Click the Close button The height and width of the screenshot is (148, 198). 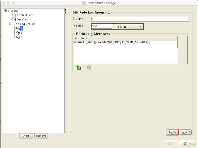pyautogui.click(x=188, y=143)
